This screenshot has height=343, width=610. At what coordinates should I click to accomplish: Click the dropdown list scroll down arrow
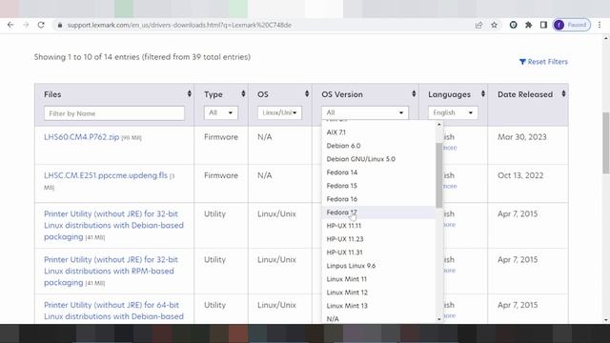439,319
